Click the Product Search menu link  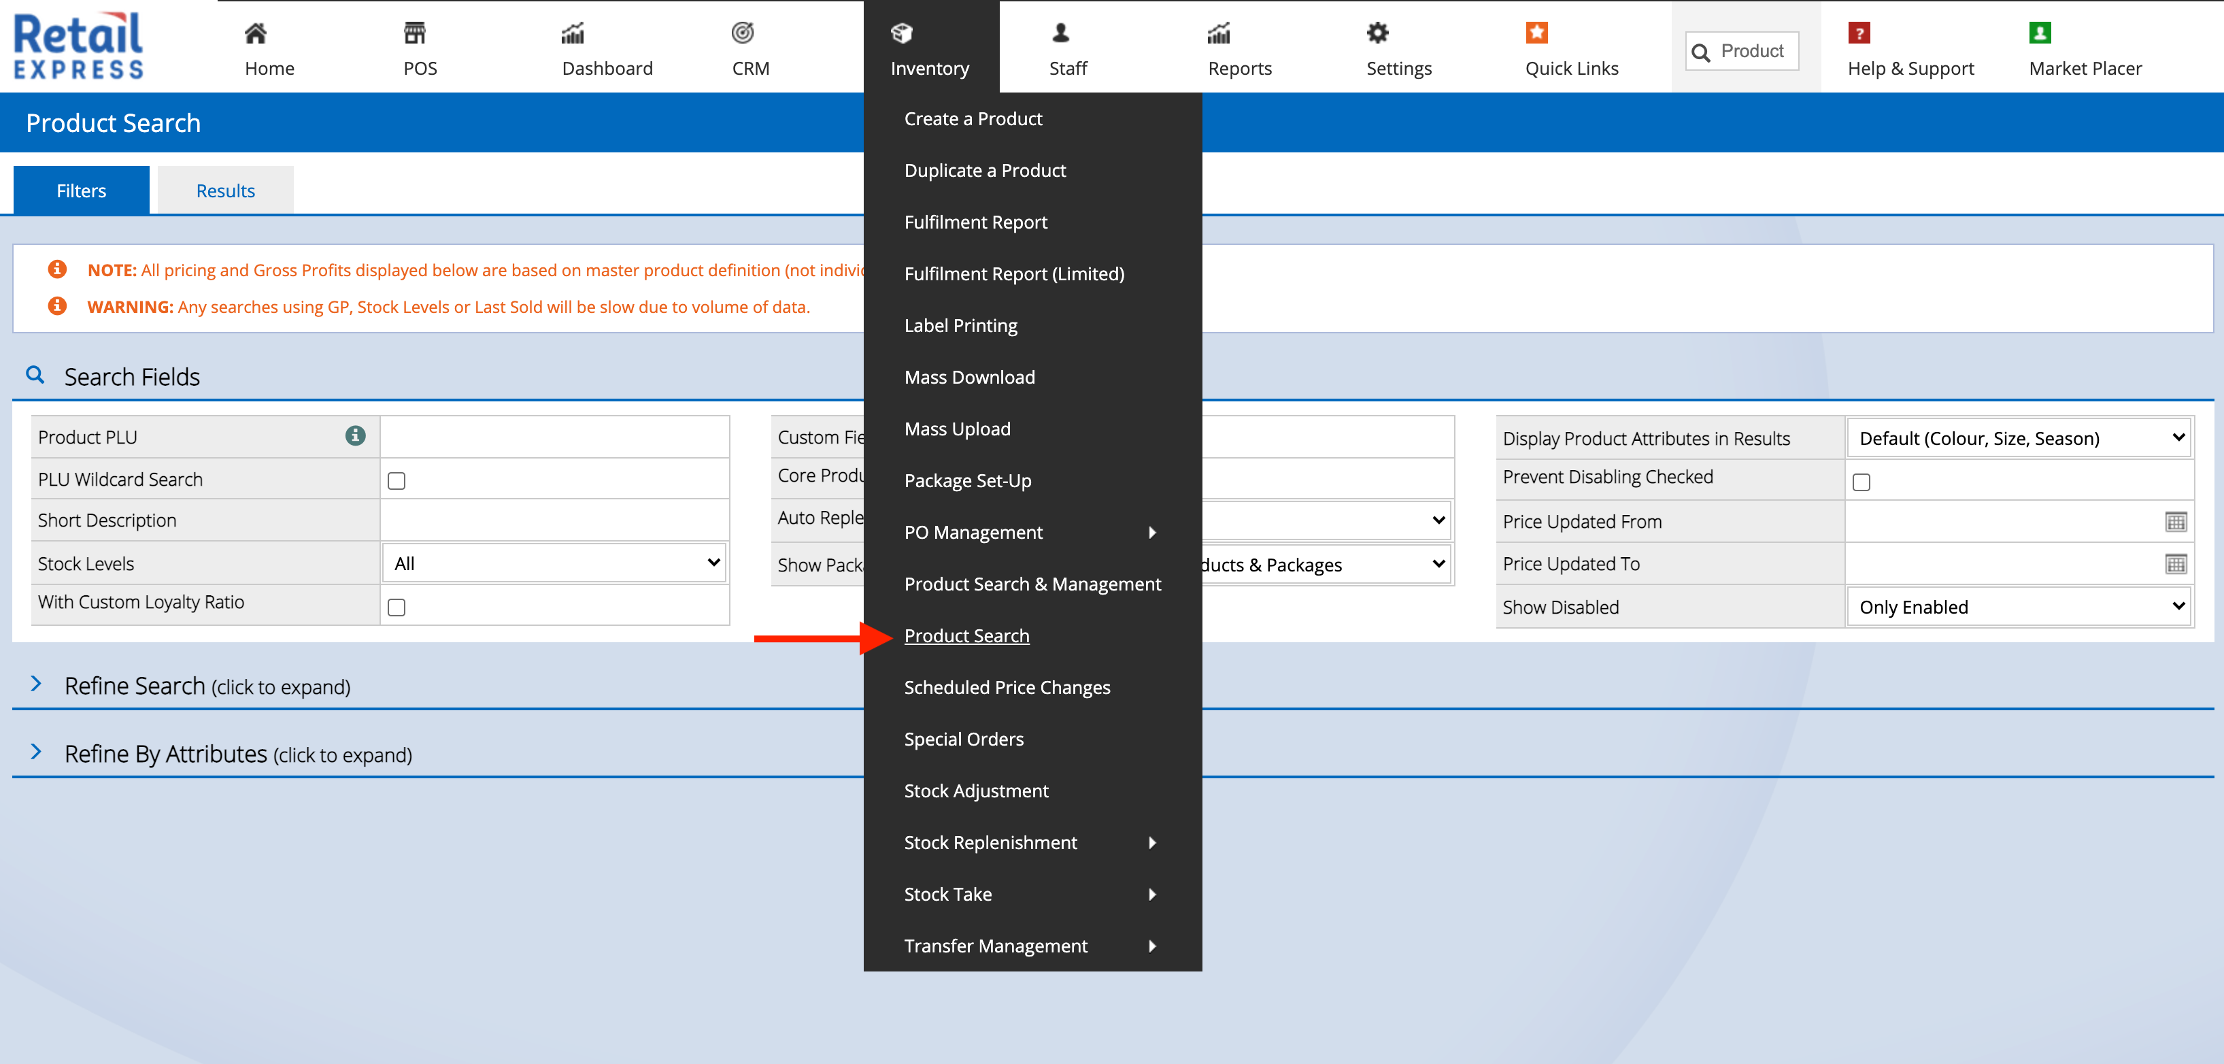pos(966,635)
